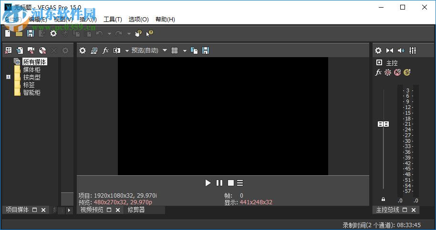Select the 媒体柜 folder

[31, 70]
